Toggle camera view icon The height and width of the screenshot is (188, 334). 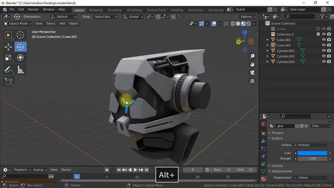tap(253, 73)
